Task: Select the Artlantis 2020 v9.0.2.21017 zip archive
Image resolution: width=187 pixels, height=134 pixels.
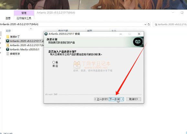Action: point(25,45)
